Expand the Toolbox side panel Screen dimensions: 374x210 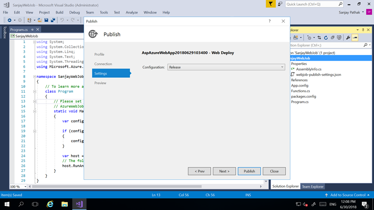4,33
